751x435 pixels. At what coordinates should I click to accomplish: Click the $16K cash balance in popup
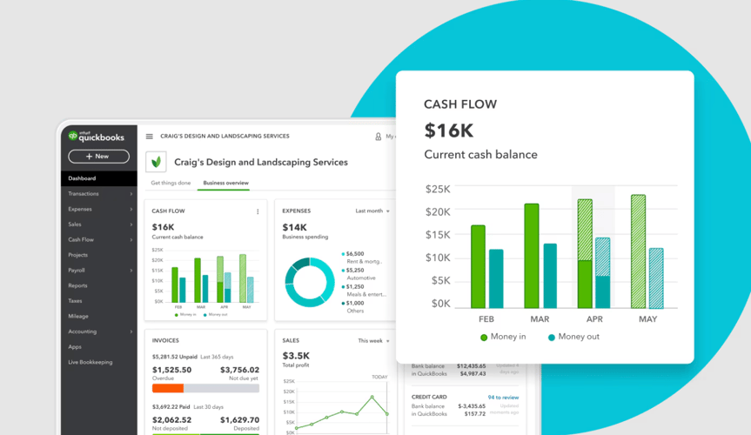click(449, 130)
